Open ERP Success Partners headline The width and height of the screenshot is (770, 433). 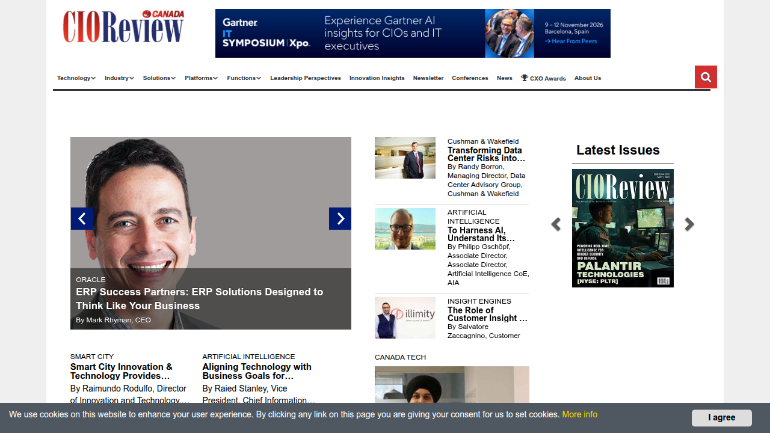tap(200, 299)
